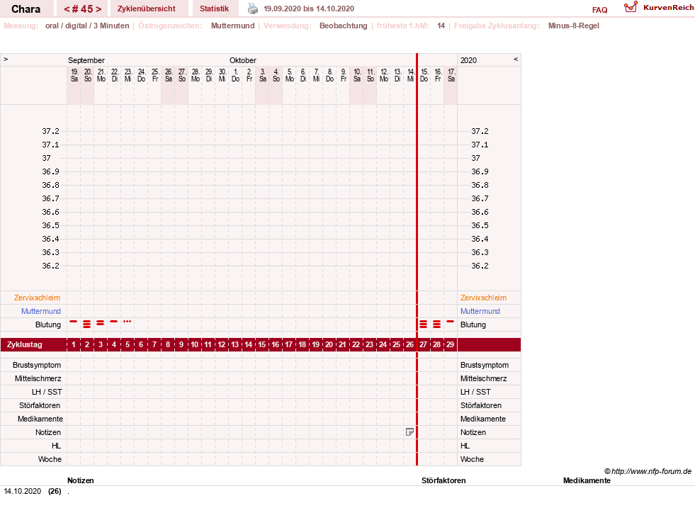
Task: Click the Chara profile tab
Action: click(x=26, y=9)
